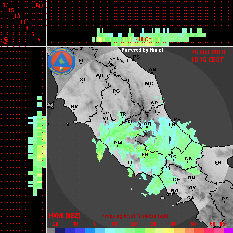The image size is (233, 233).
Task: Click the RM city marker on map
Action: pos(117,146)
